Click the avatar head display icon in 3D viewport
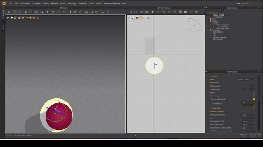263x147 pixels. tap(30, 18)
